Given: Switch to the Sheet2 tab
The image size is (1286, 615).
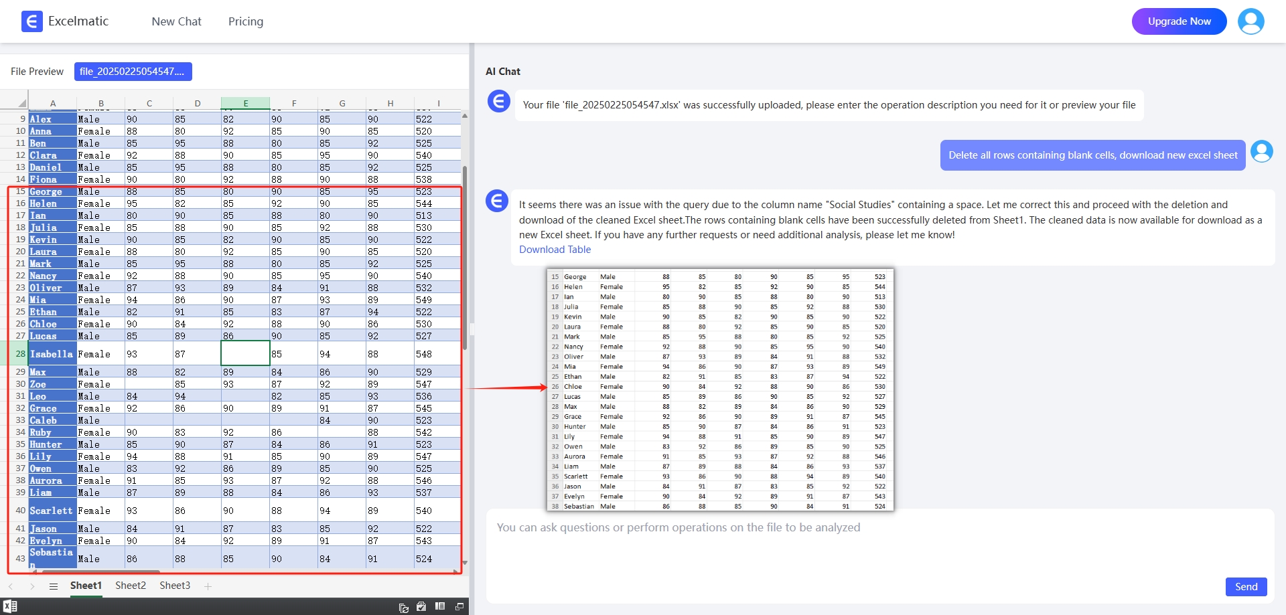Looking at the screenshot, I should click(131, 586).
